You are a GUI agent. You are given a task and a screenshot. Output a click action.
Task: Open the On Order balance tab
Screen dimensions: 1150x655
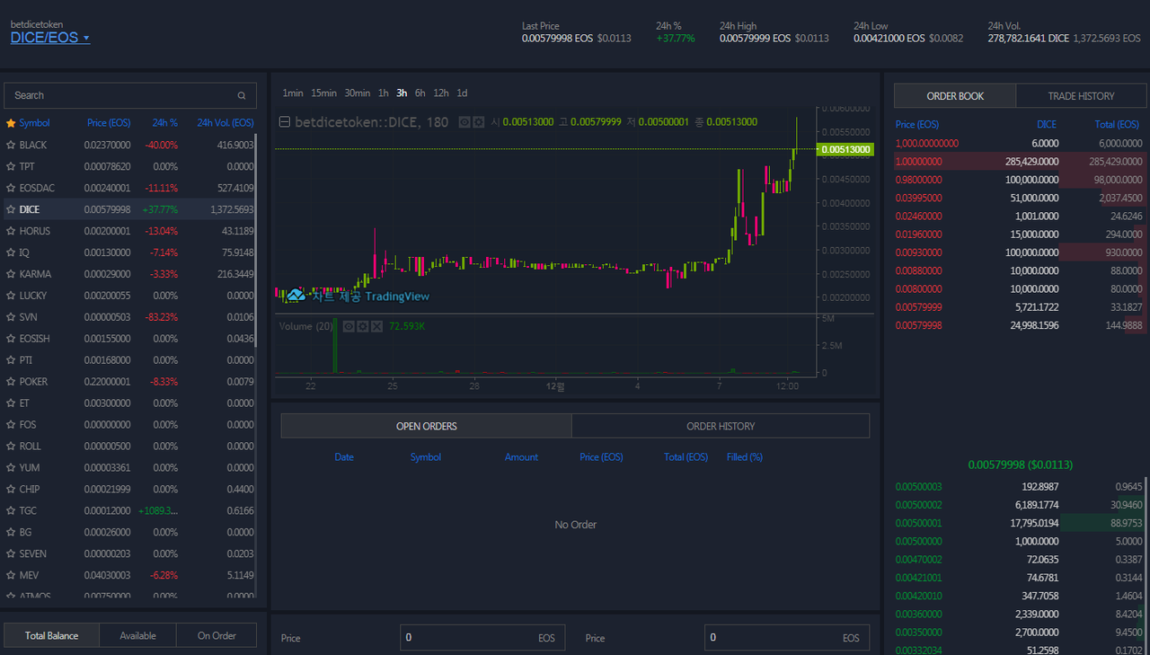pos(217,635)
